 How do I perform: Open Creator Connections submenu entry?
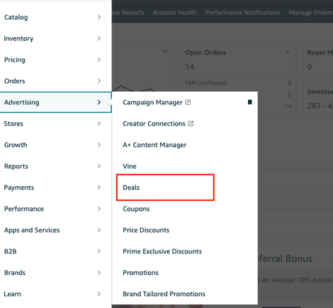pos(154,124)
